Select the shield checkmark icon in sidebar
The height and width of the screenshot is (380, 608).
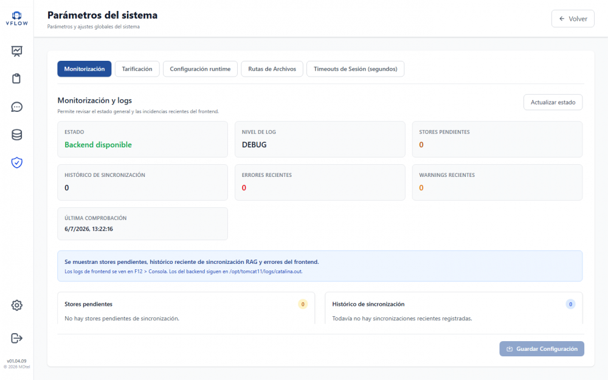click(16, 162)
